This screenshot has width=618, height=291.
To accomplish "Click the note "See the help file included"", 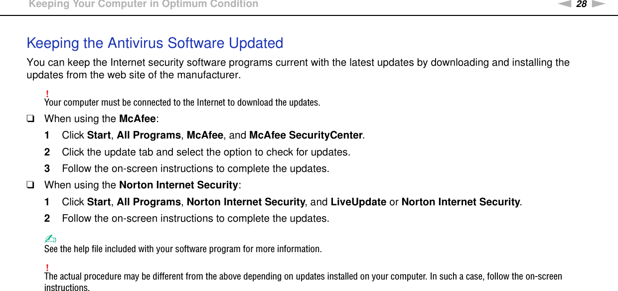I will (x=183, y=249).
